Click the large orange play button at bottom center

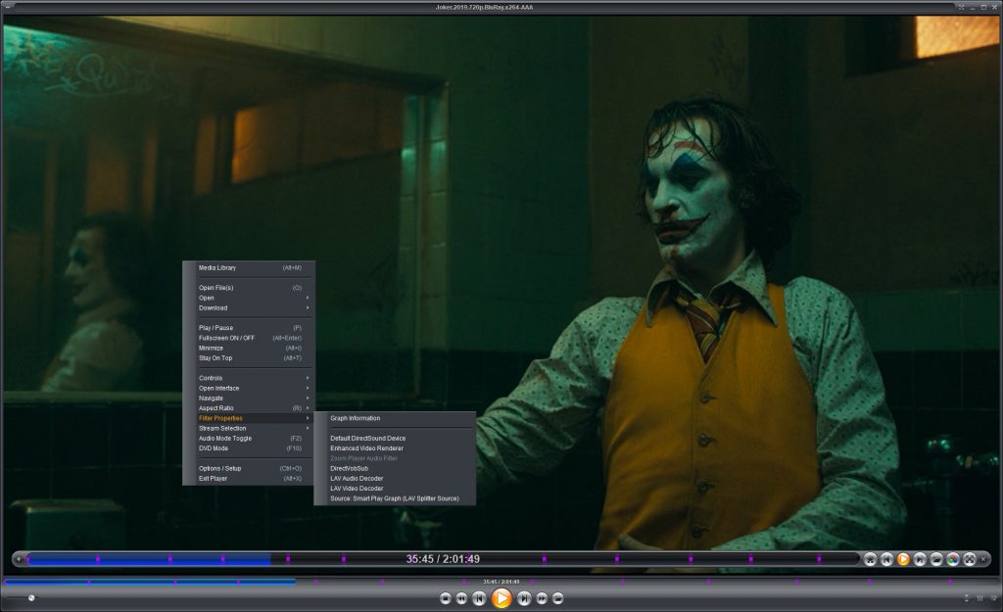(501, 598)
